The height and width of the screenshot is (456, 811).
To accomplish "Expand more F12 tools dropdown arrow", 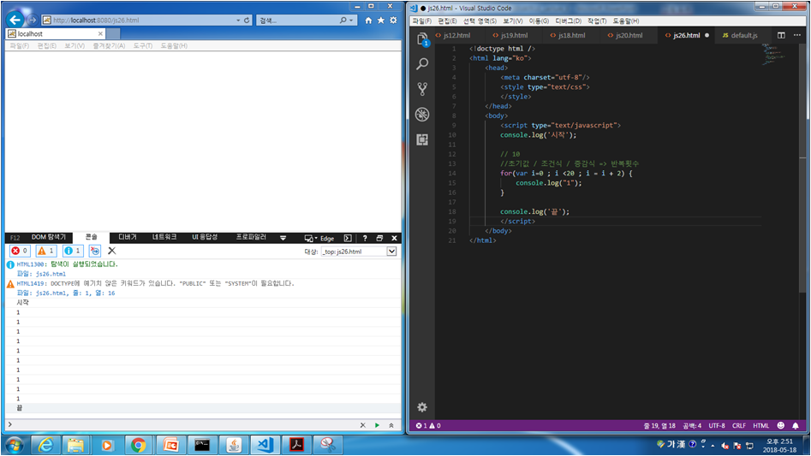I will (x=283, y=238).
